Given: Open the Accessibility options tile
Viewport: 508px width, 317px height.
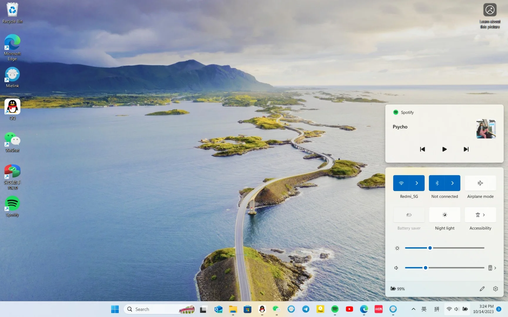Looking at the screenshot, I should click(480, 215).
